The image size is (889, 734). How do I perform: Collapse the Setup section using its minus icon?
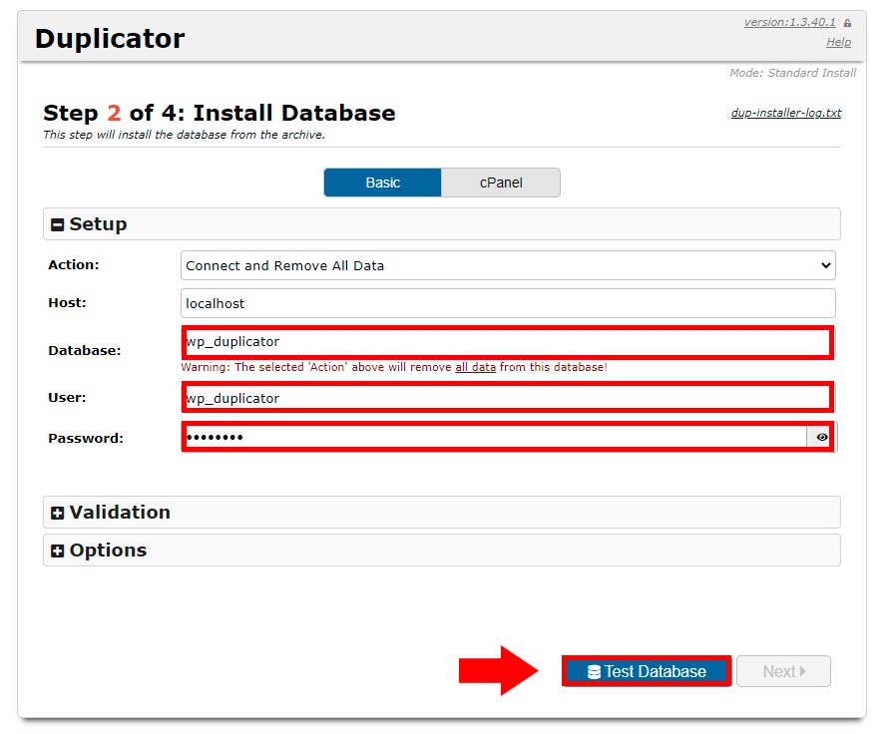click(57, 225)
